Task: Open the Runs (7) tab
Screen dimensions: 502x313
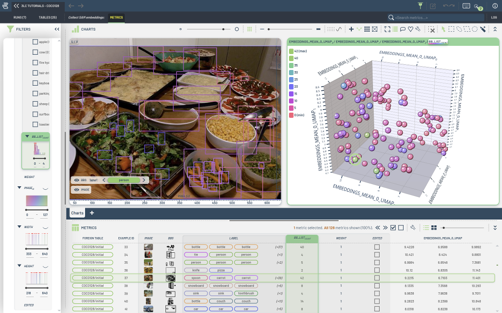Action: [20, 18]
